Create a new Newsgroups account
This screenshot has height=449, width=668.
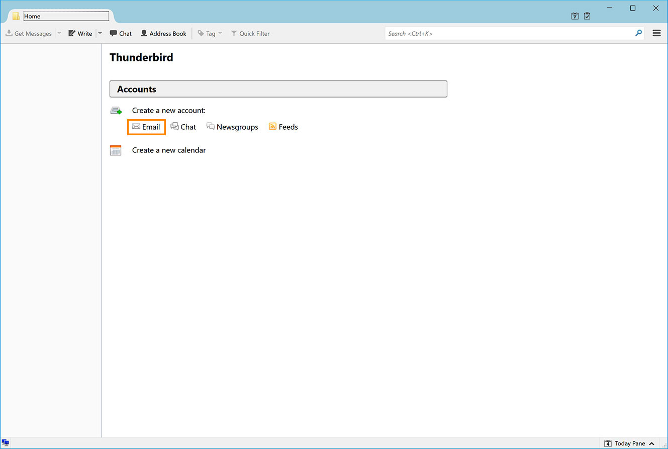(x=232, y=127)
